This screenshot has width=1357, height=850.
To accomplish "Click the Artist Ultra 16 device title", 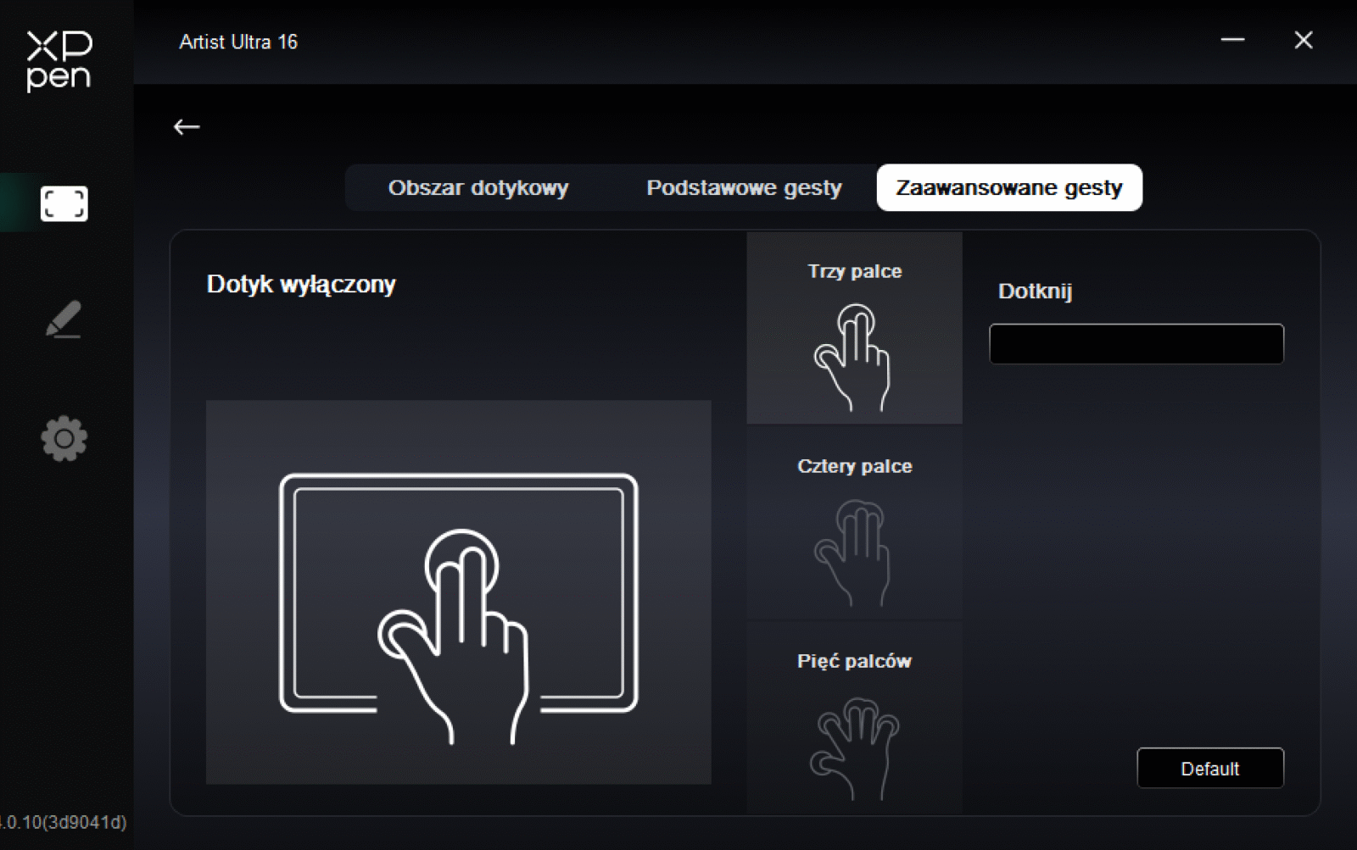I will pyautogui.click(x=238, y=42).
